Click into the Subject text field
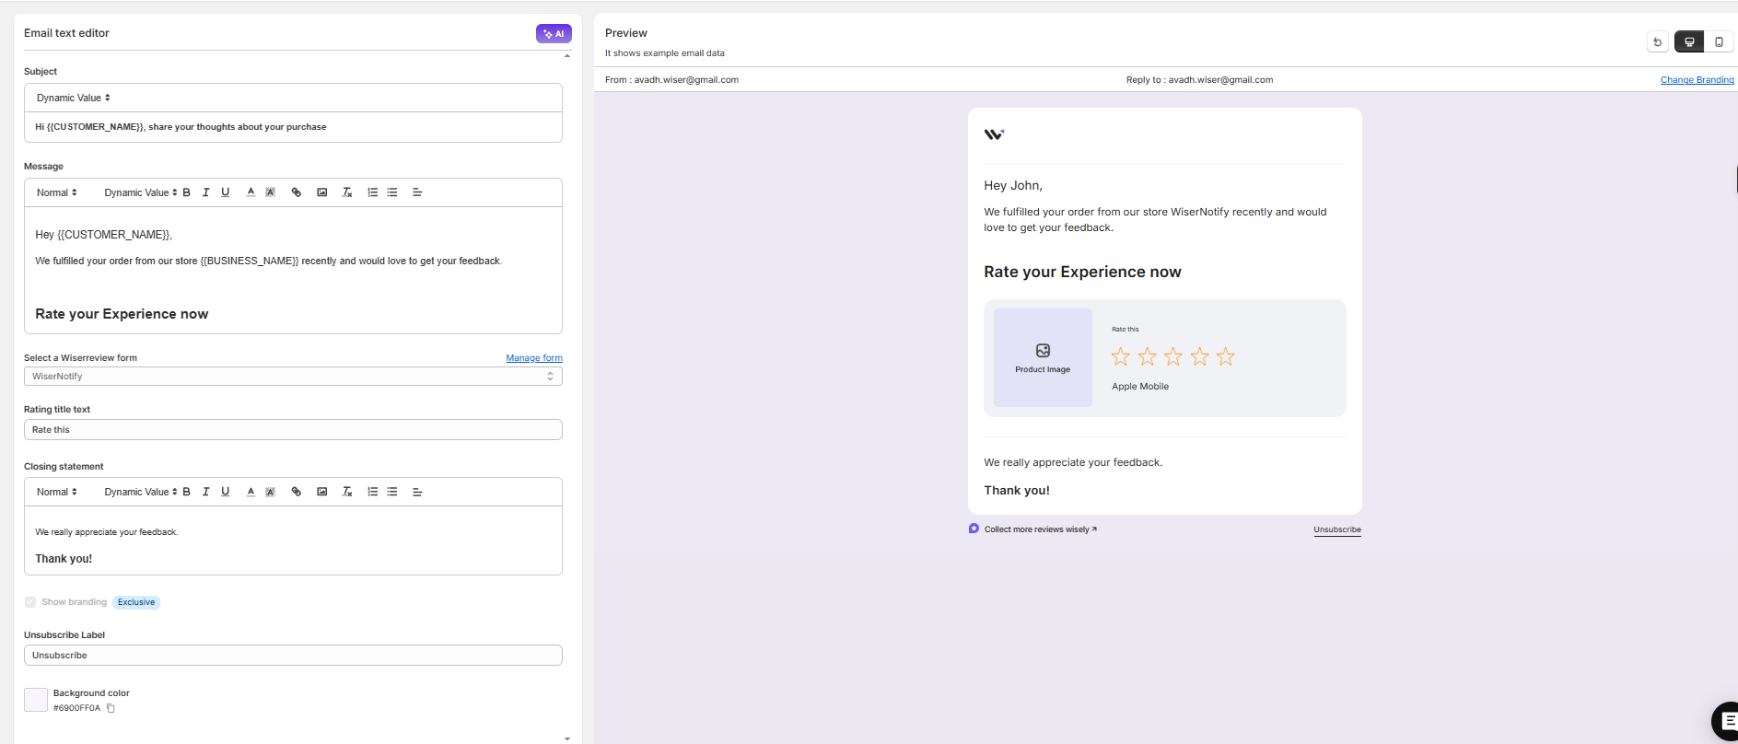Viewport: 1738px width, 744px height. [293, 127]
